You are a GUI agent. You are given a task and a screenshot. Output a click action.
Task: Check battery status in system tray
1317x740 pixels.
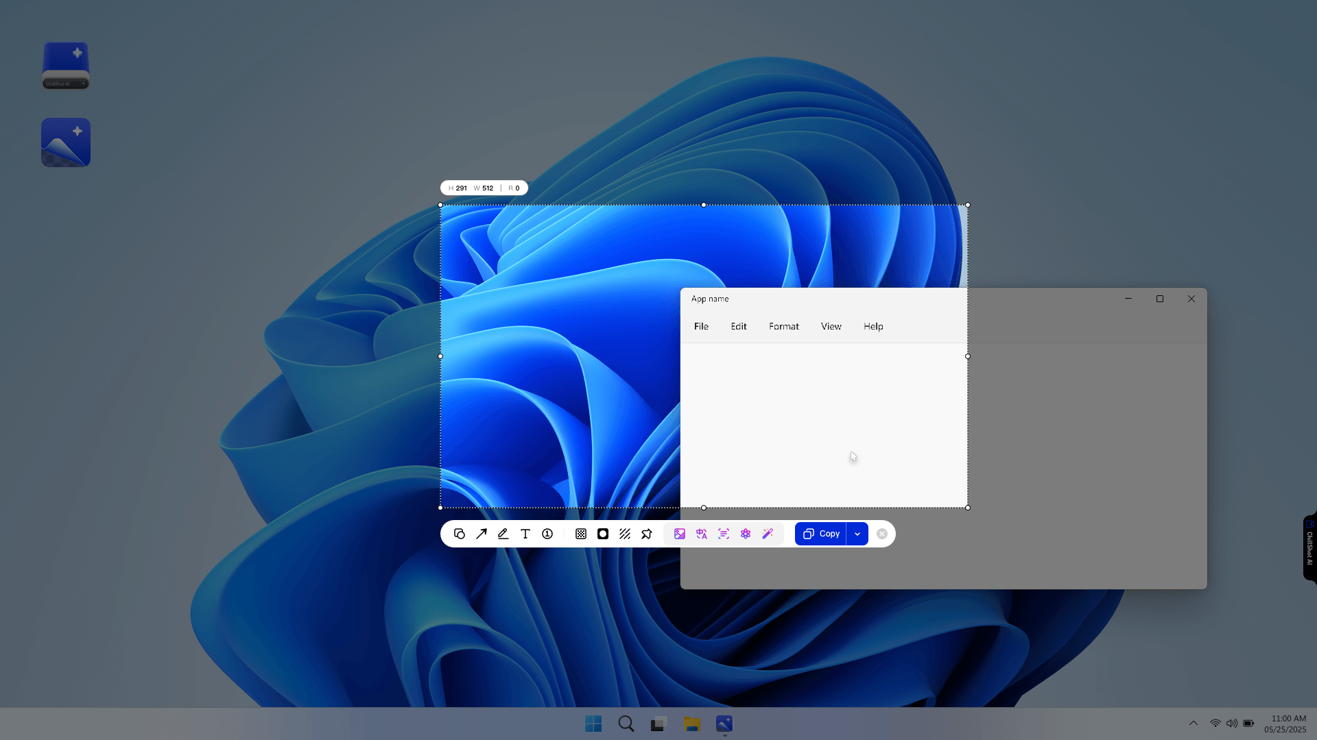[x=1249, y=724]
